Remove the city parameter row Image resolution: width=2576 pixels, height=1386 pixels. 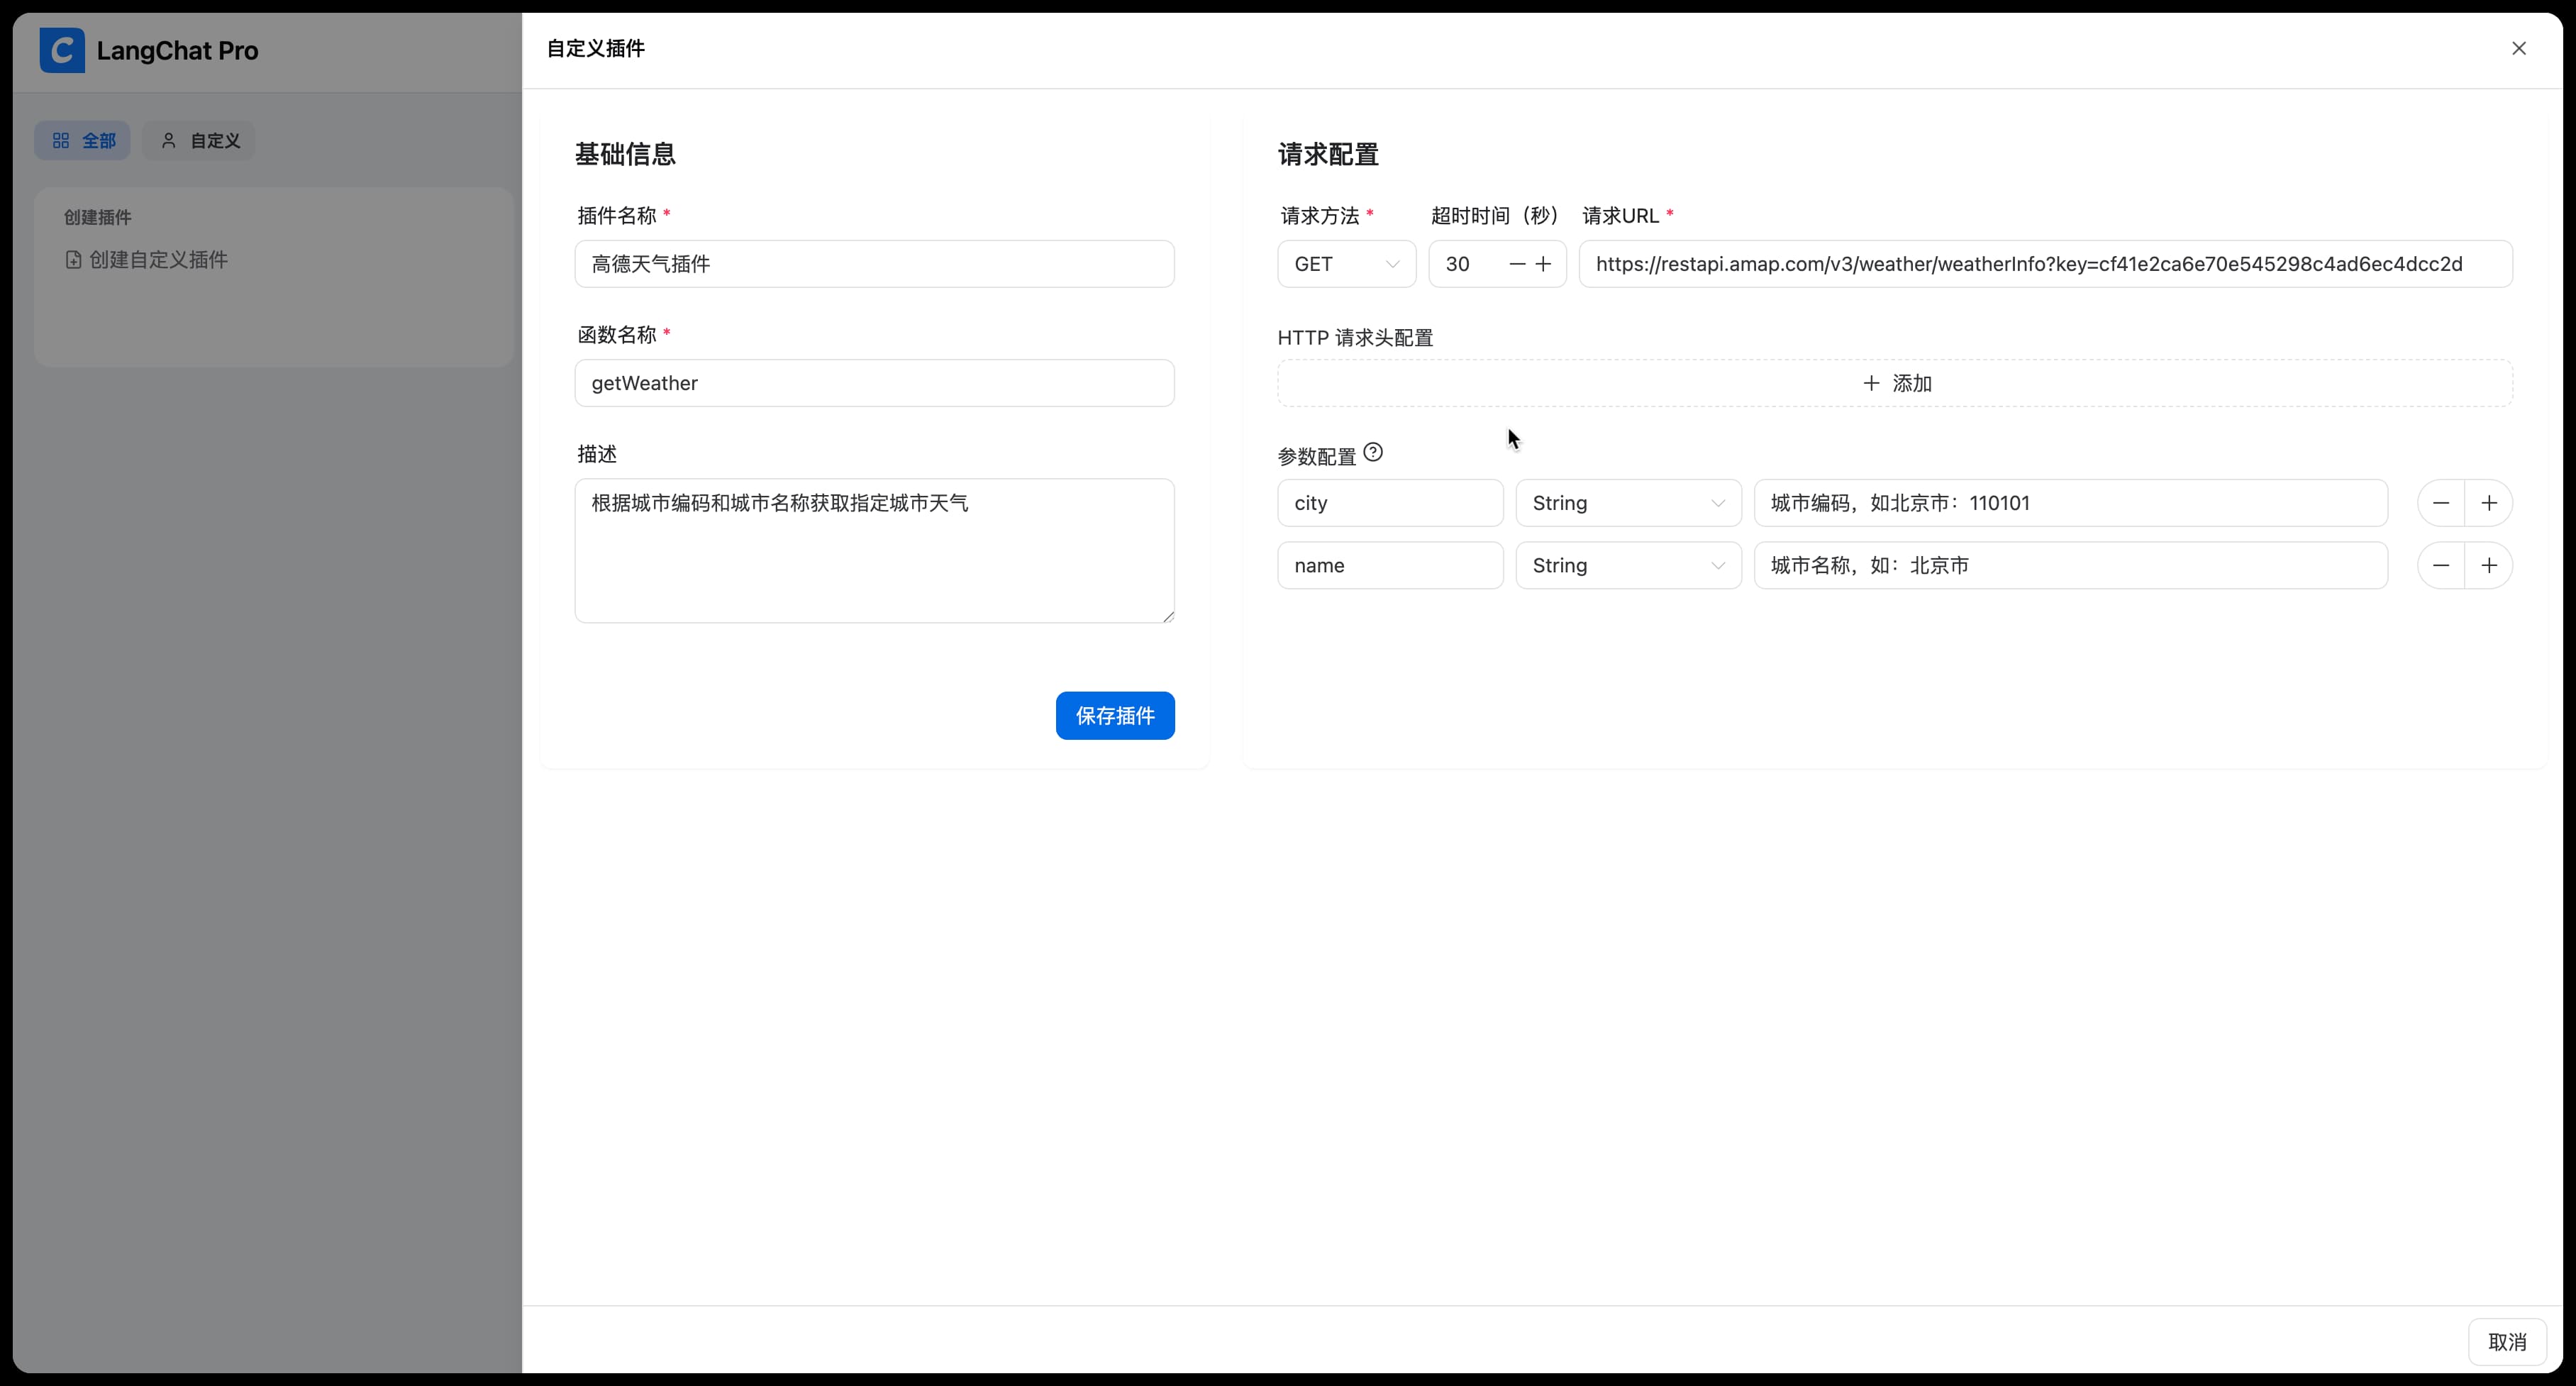pos(2441,503)
